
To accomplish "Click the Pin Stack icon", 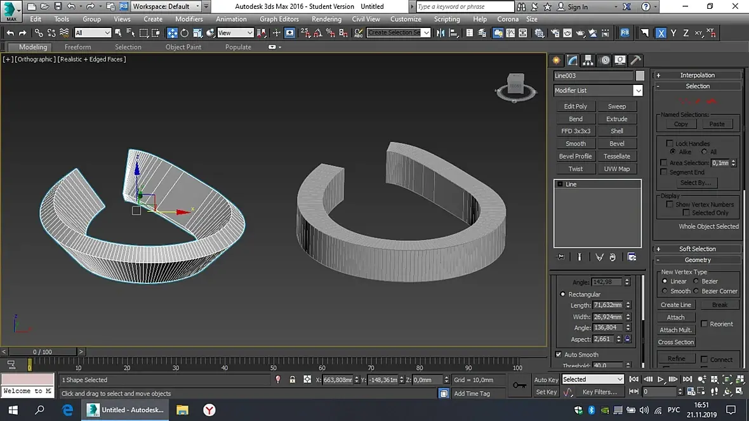I will [560, 257].
